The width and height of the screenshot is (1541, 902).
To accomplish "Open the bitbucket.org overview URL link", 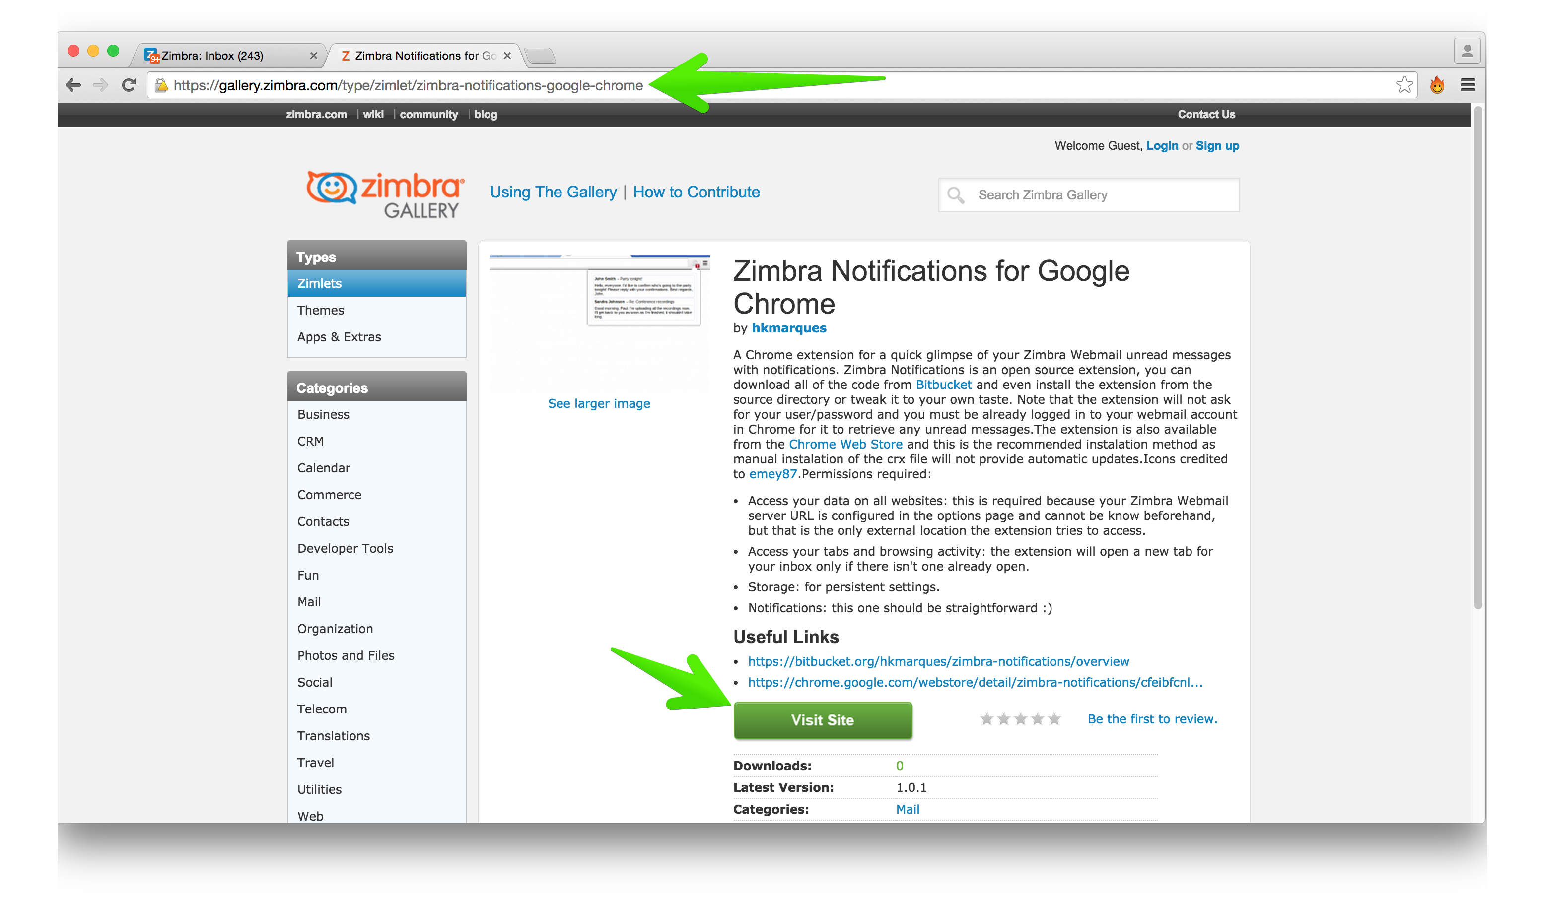I will coord(939,661).
